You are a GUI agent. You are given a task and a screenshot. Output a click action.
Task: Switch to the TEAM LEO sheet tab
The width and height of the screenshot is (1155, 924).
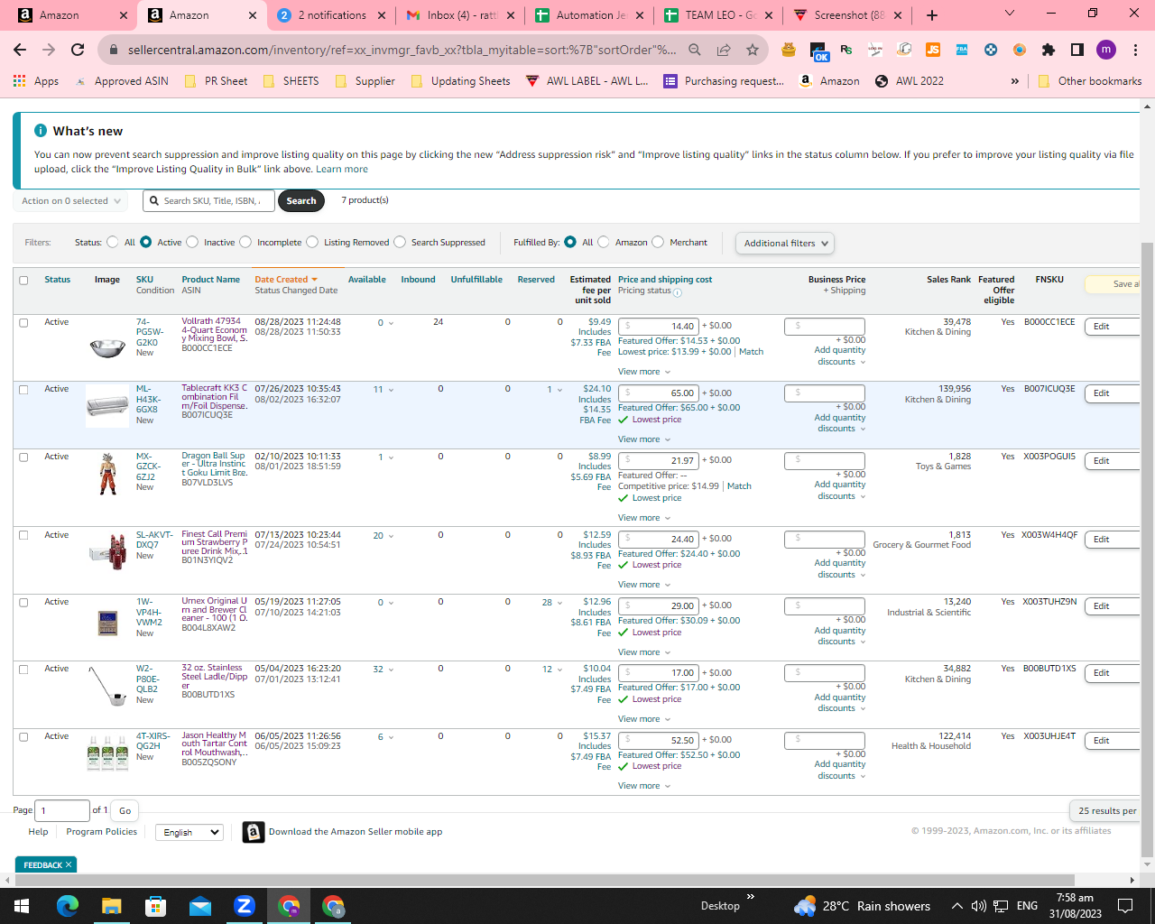point(720,15)
